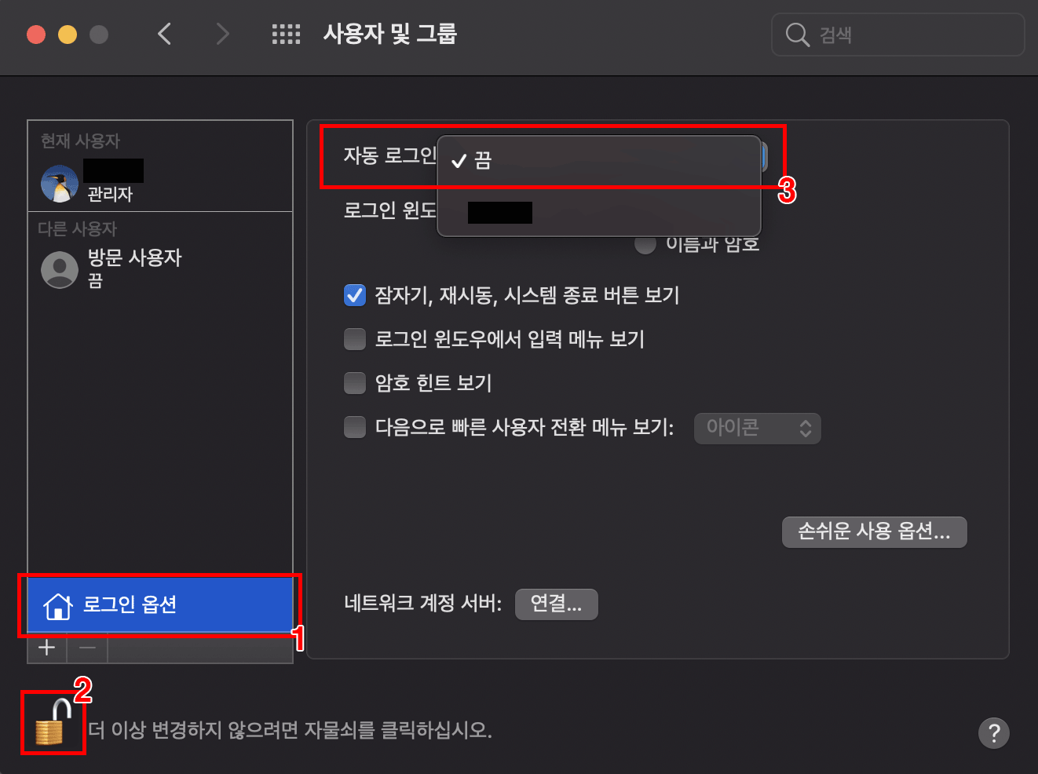Viewport: 1038px width, 774px height.
Task: Enable 로그인 윈도우에서 입력 메뉴 보기 checkbox
Action: pyautogui.click(x=355, y=339)
